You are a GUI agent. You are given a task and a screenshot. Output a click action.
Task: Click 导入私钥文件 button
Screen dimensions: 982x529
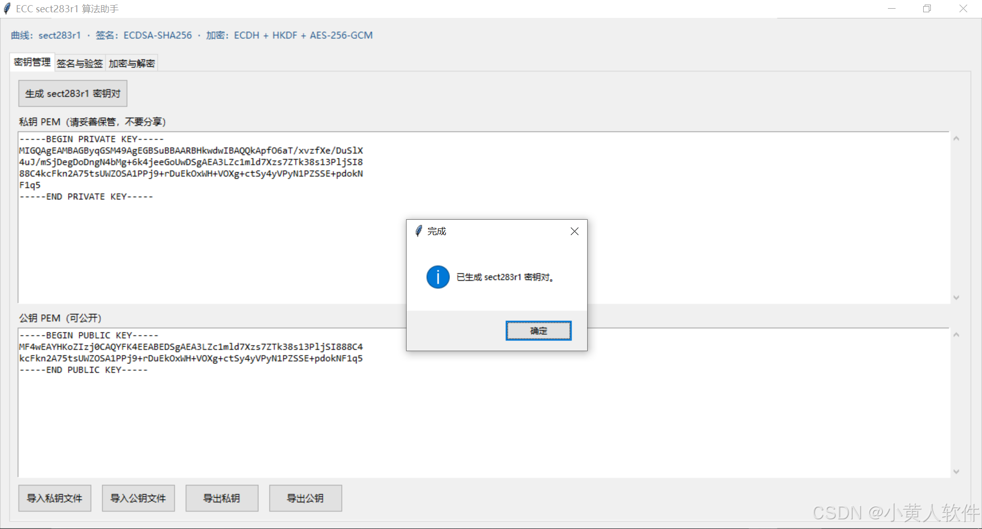click(55, 498)
